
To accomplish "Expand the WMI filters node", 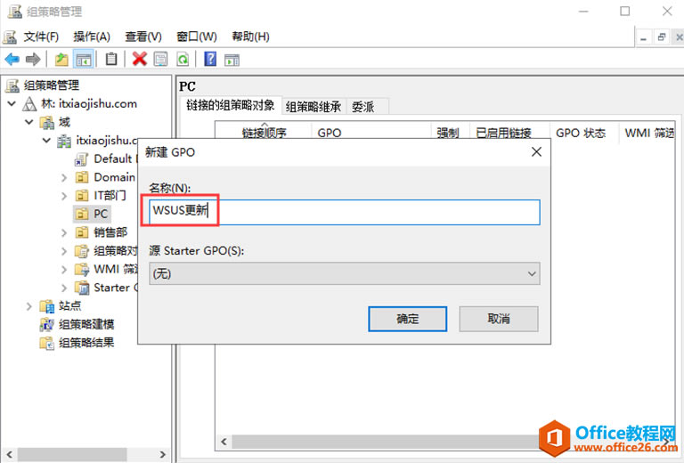I will (64, 270).
